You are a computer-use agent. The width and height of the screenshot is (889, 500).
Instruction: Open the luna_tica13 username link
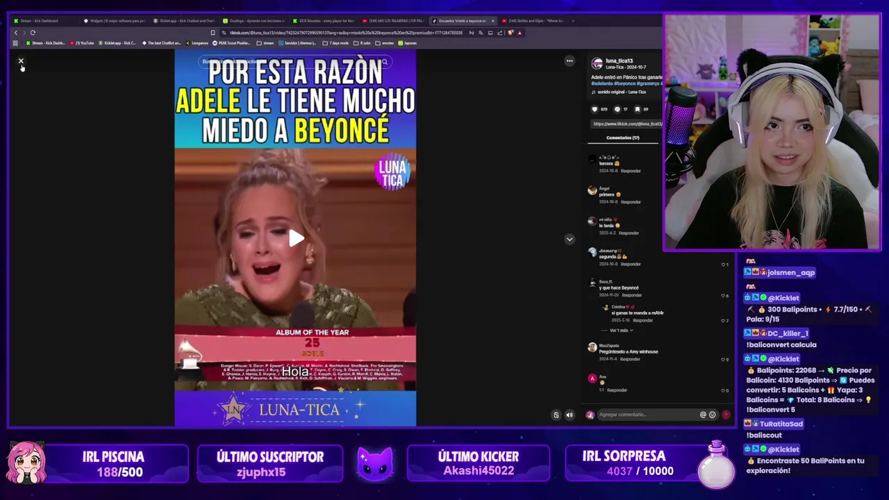619,61
